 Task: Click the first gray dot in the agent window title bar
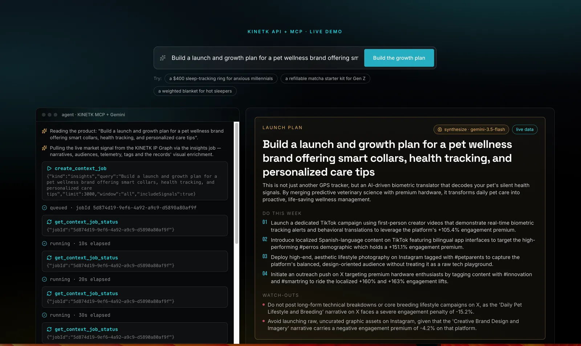click(44, 115)
